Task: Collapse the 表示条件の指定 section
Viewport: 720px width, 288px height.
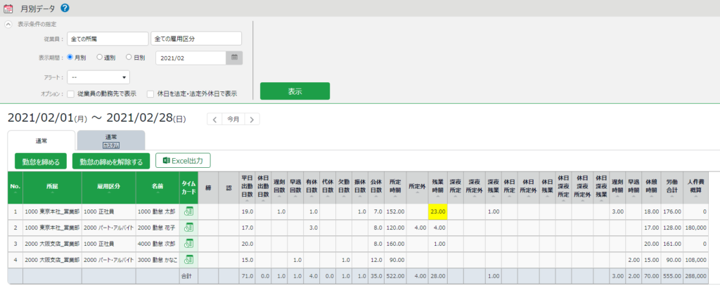Action: pyautogui.click(x=8, y=24)
